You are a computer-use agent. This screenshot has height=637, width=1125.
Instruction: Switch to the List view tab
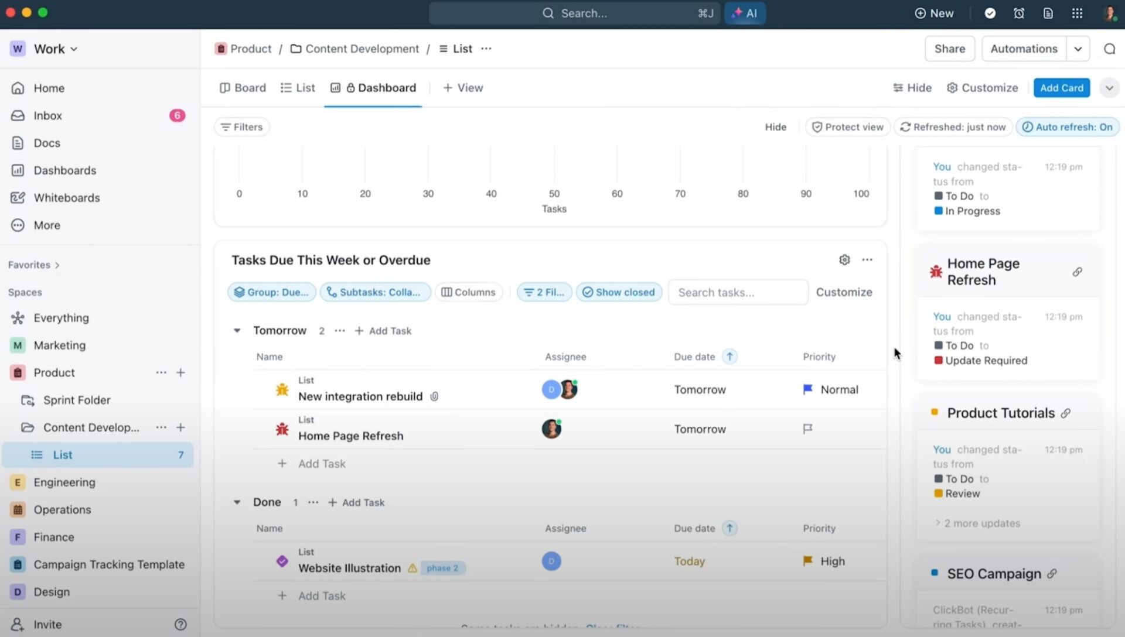[x=298, y=88]
